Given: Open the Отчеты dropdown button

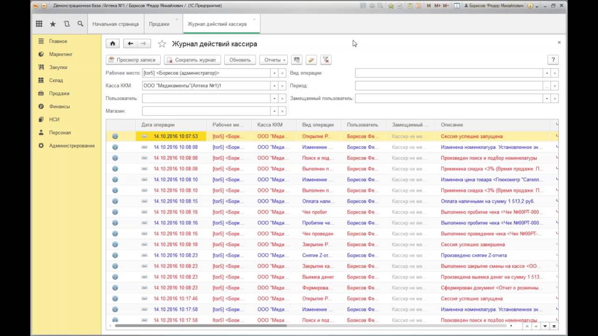Looking at the screenshot, I should pos(273,60).
